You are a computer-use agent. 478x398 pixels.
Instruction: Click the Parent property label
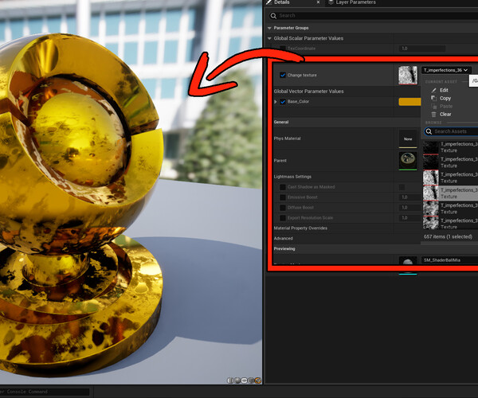click(x=280, y=161)
